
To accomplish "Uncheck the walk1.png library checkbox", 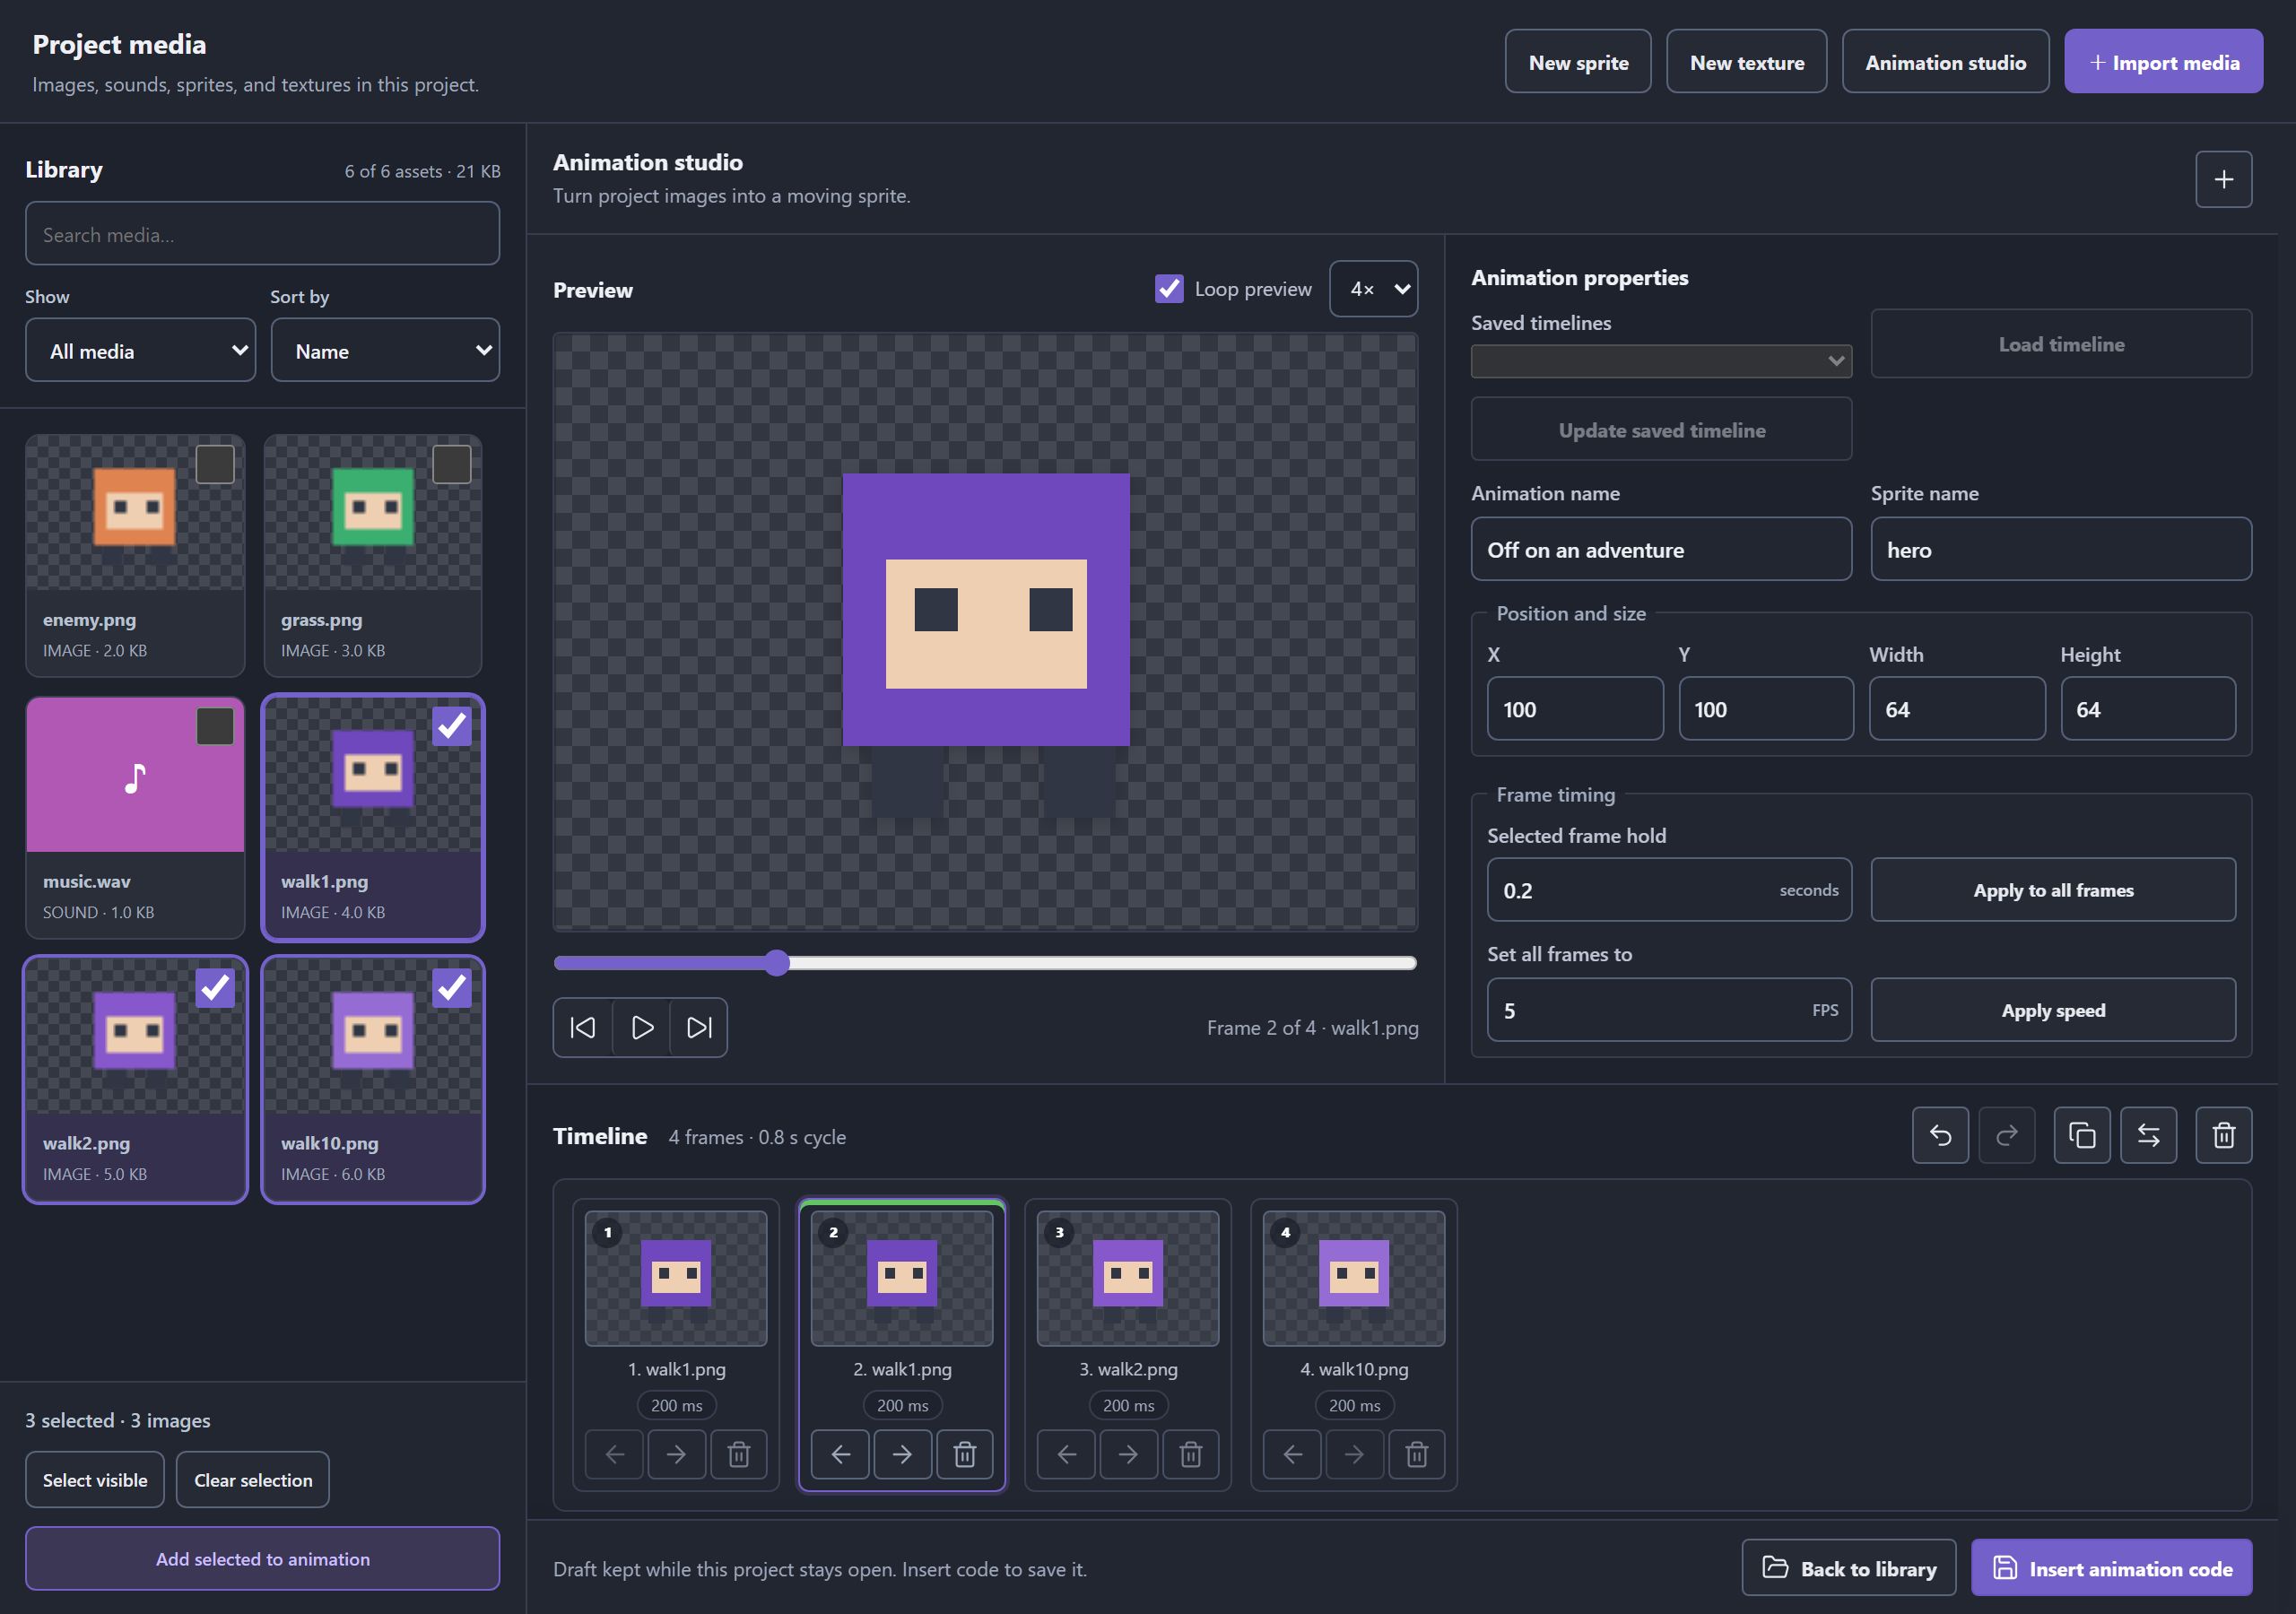I will pyautogui.click(x=452, y=726).
